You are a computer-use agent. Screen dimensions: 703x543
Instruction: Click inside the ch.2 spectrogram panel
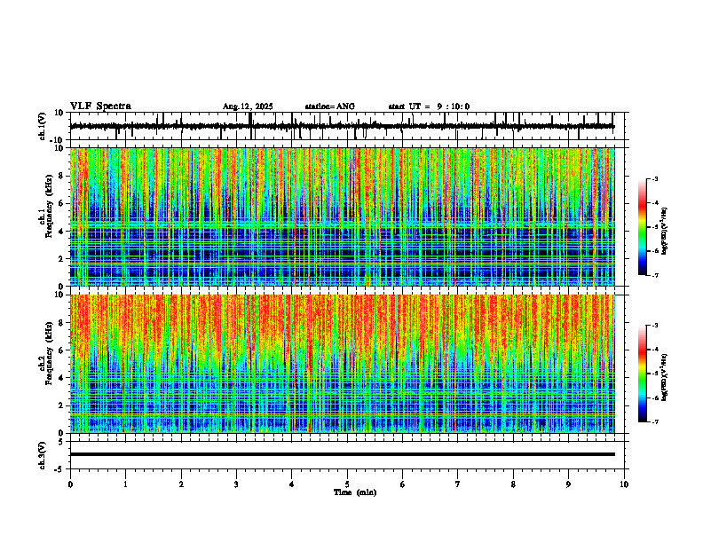coord(342,364)
